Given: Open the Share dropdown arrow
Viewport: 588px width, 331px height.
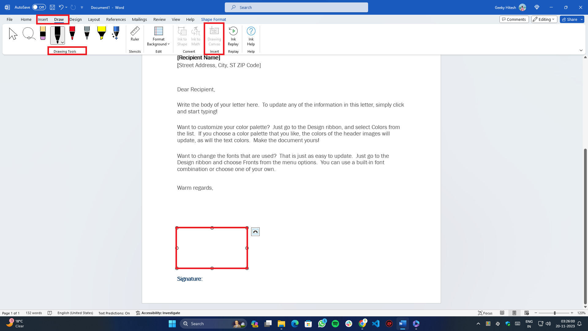Looking at the screenshot, I should coord(582,19).
